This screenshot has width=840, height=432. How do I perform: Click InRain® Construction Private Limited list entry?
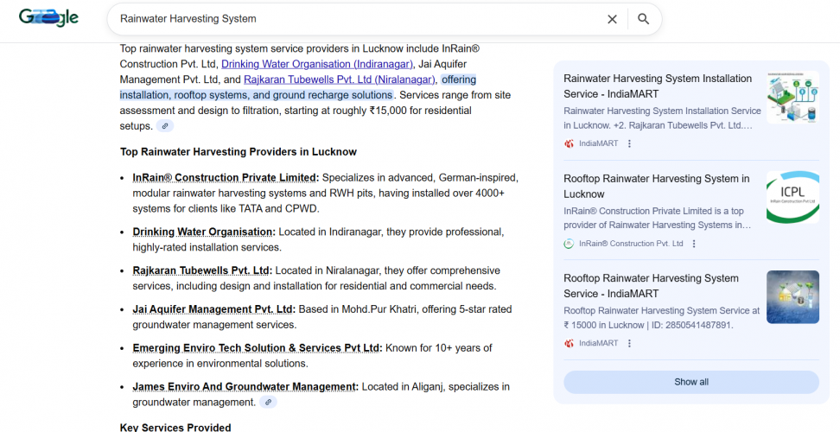coord(226,178)
